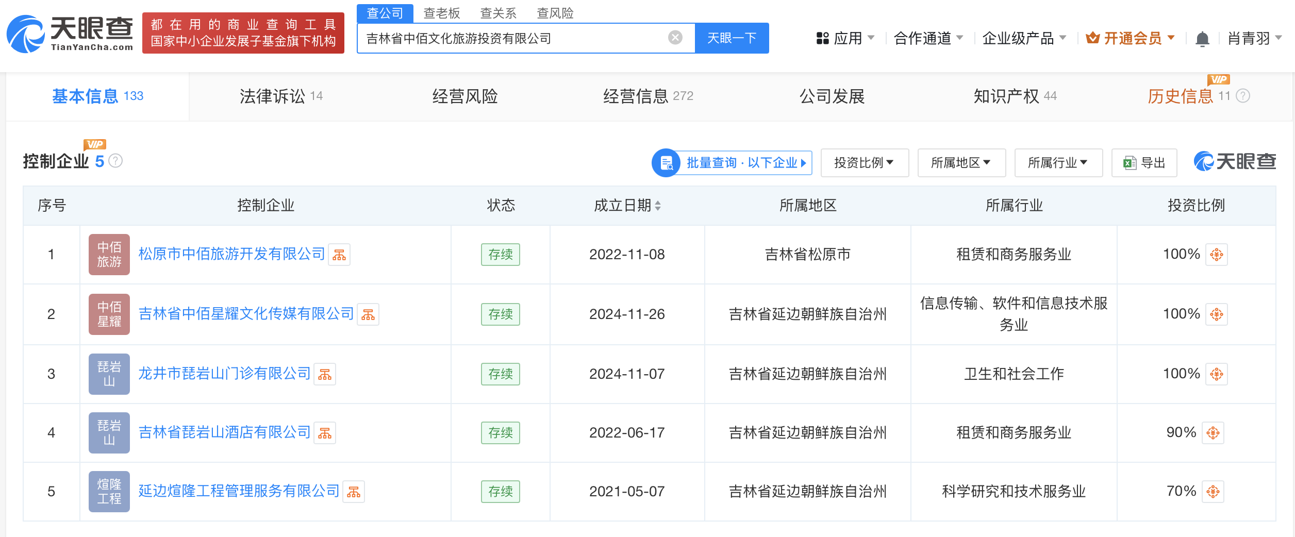Click 批量查询 · 以下企业 button
The image size is (1295, 537).
point(732,163)
